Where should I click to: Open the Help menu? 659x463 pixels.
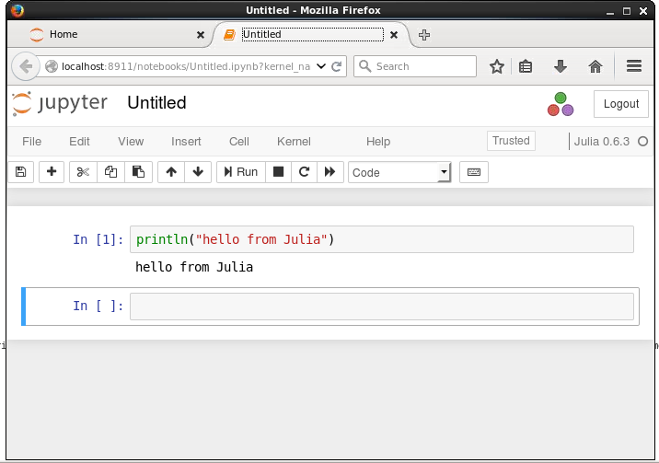click(378, 142)
